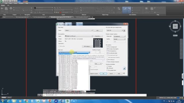
Task: Switch to the Model layout tab
Action: point(4,97)
